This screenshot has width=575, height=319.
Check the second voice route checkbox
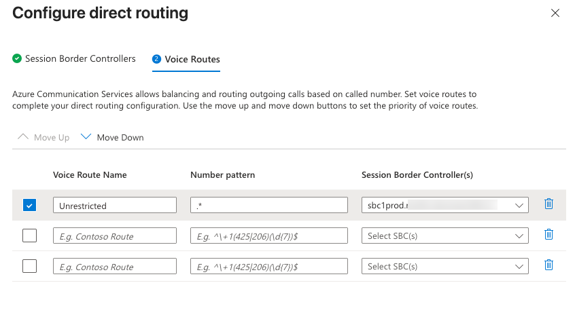30,236
